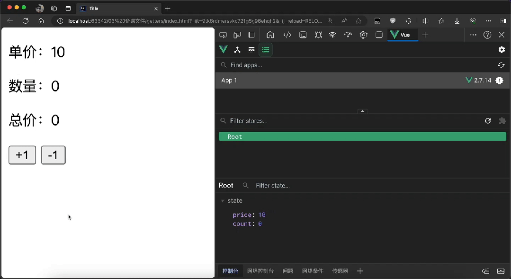The height and width of the screenshot is (279, 511).
Task: Click Filter state search field
Action: tap(375, 186)
